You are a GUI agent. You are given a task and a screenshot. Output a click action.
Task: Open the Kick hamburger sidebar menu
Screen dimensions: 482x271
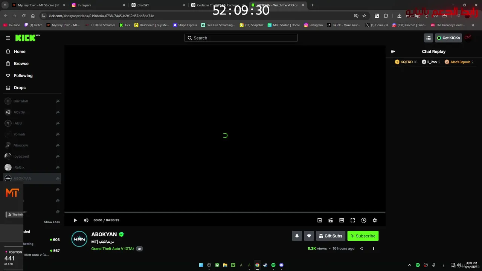(x=8, y=38)
